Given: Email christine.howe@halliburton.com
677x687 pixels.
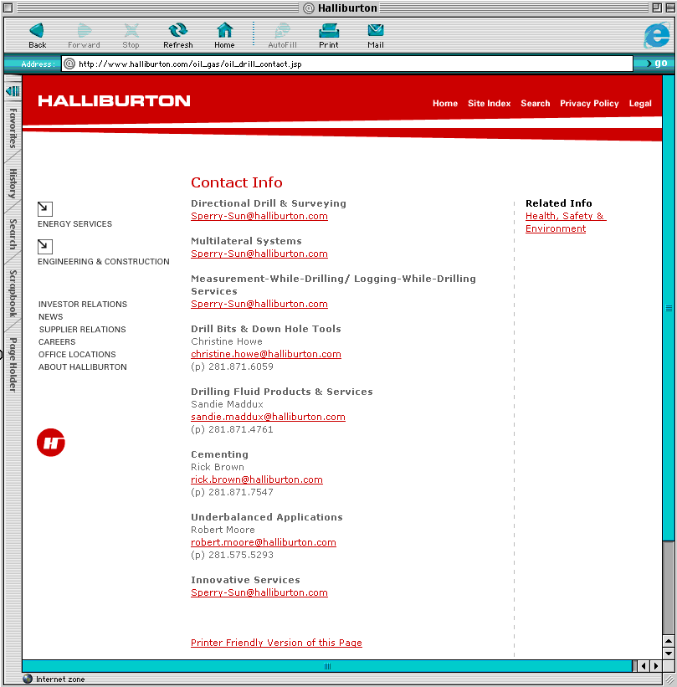Looking at the screenshot, I should [266, 354].
